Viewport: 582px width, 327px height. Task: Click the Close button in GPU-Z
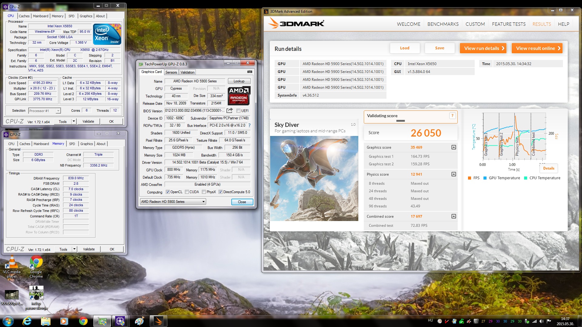(242, 202)
